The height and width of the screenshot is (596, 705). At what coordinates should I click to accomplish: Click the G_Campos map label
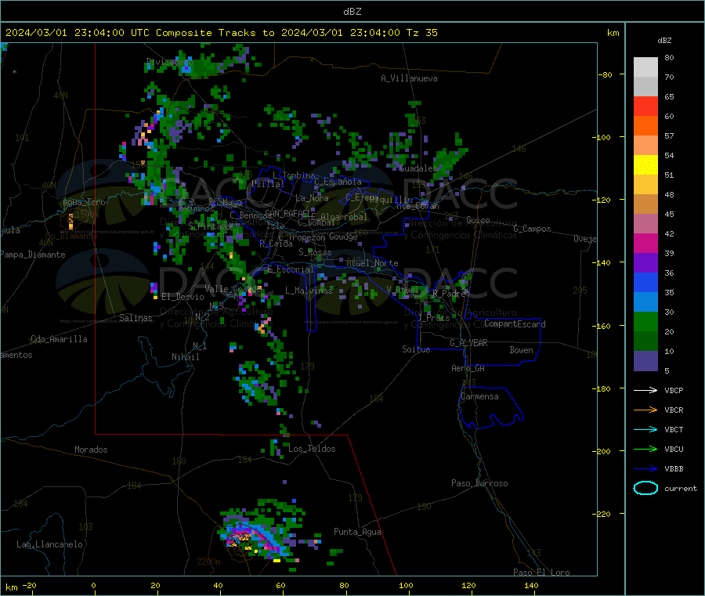pyautogui.click(x=532, y=229)
